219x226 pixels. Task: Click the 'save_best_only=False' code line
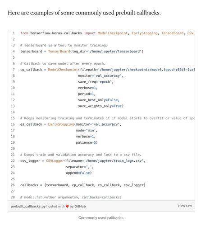point(99,100)
